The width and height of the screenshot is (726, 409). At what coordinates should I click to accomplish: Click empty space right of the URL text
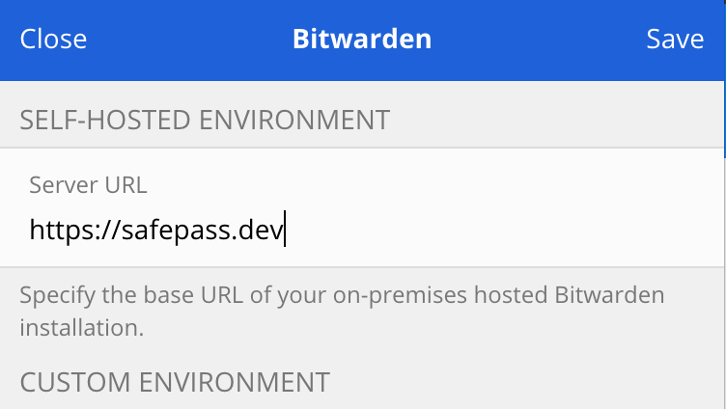pyautogui.click(x=502, y=231)
